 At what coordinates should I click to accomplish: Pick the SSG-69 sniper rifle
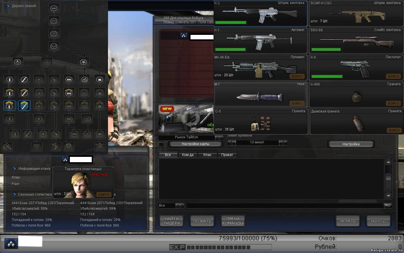coord(356,41)
